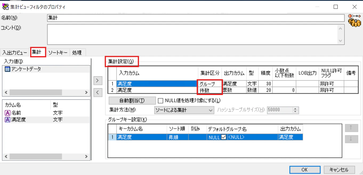Click the table icon next to アンケートデータ
363x175 pixels.
click(7, 69)
